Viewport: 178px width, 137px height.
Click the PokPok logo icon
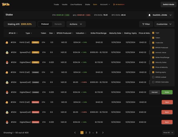(6, 4)
